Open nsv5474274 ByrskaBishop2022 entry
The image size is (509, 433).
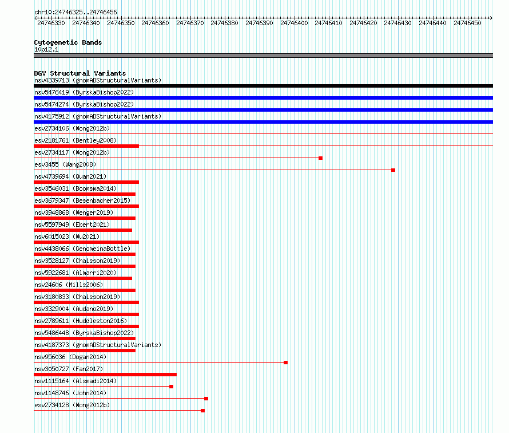(84, 104)
